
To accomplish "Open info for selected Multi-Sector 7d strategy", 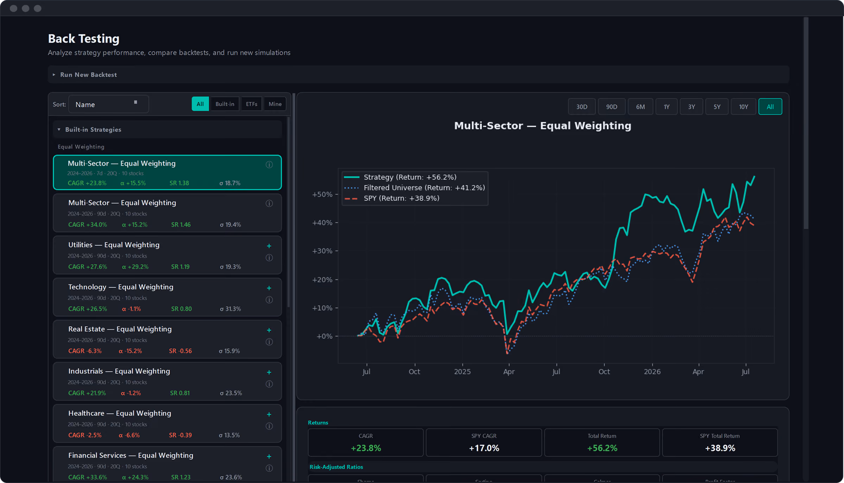I will pos(269,164).
